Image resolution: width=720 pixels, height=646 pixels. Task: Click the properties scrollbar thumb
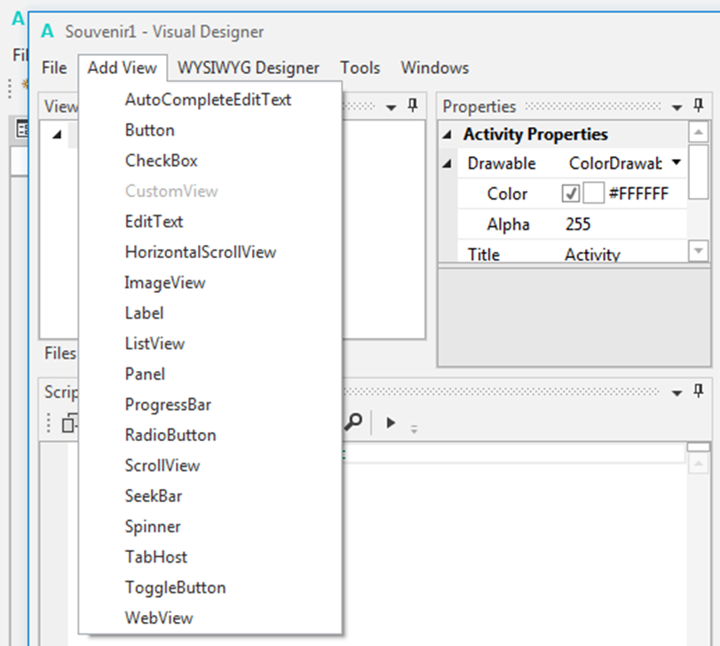(x=699, y=172)
